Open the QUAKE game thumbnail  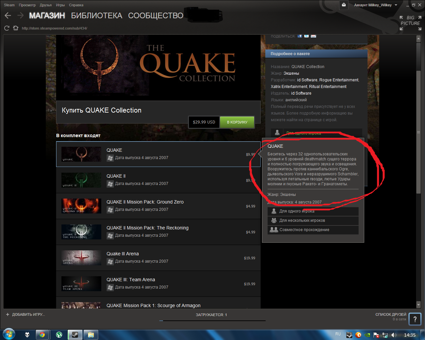81,154
